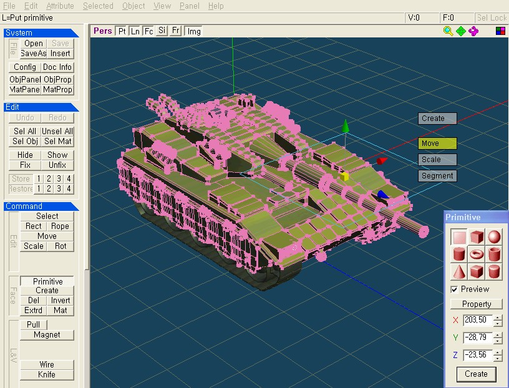
Task: Increase the X value with up arrow
Action: pyautogui.click(x=498, y=318)
